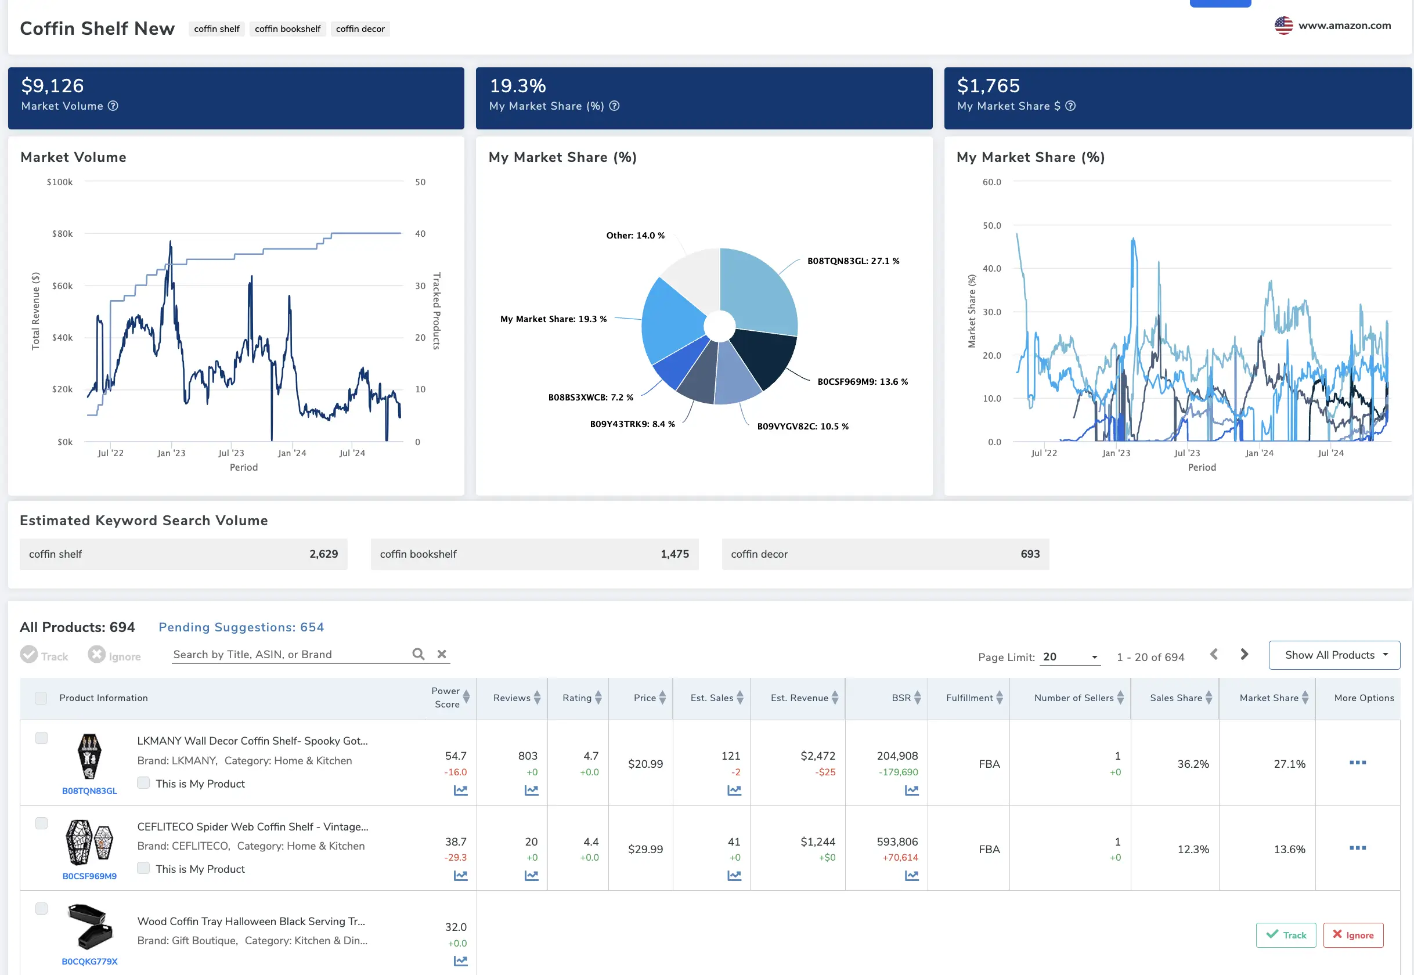Image resolution: width=1414 pixels, height=975 pixels.
Task: Open My Market Share (%) help icon
Action: click(614, 106)
